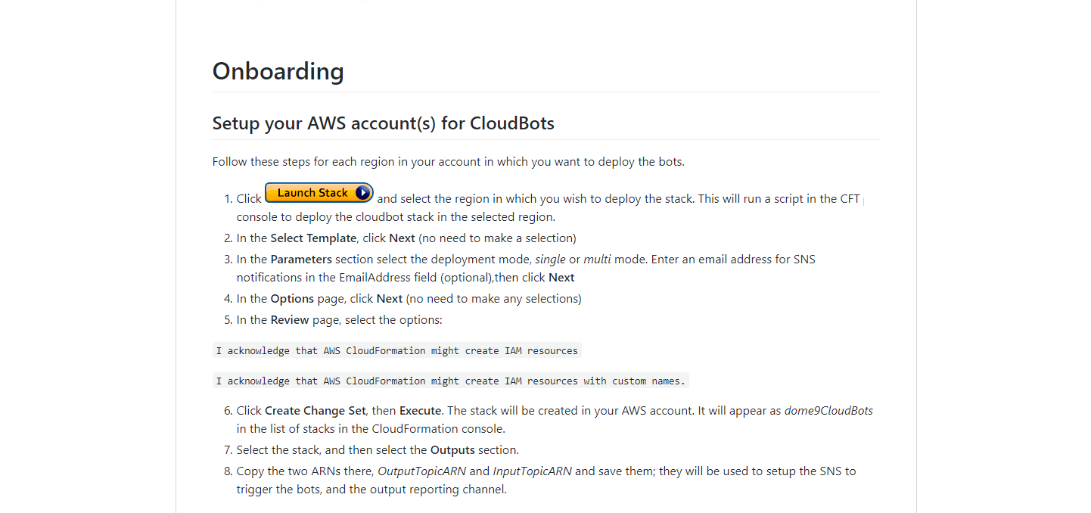This screenshot has height=513, width=1091.
Task: Click the bold 'Execute' word in step 6
Action: [x=420, y=411]
